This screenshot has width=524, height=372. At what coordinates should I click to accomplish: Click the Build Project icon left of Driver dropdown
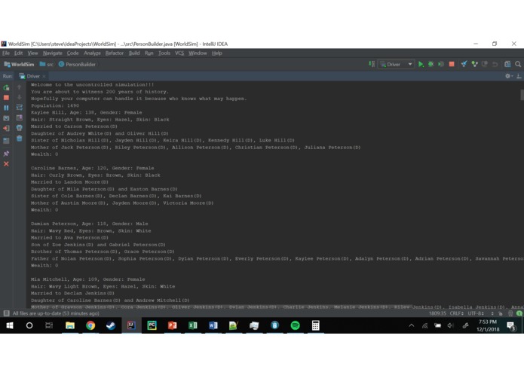372,64
